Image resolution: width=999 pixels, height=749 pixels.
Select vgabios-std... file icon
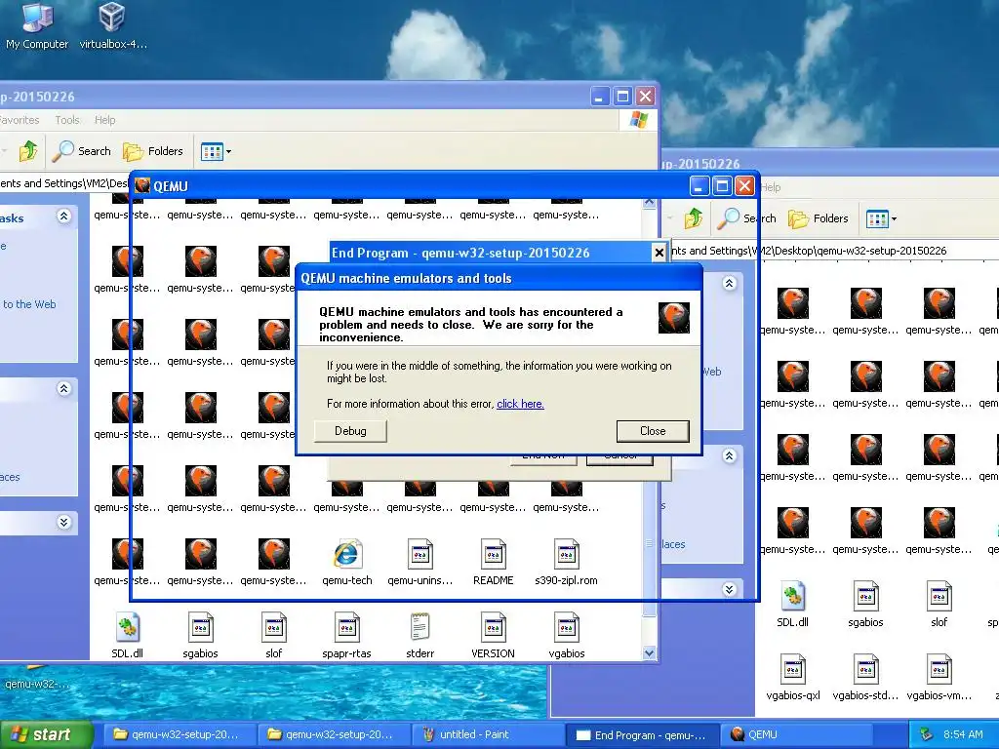point(866,677)
